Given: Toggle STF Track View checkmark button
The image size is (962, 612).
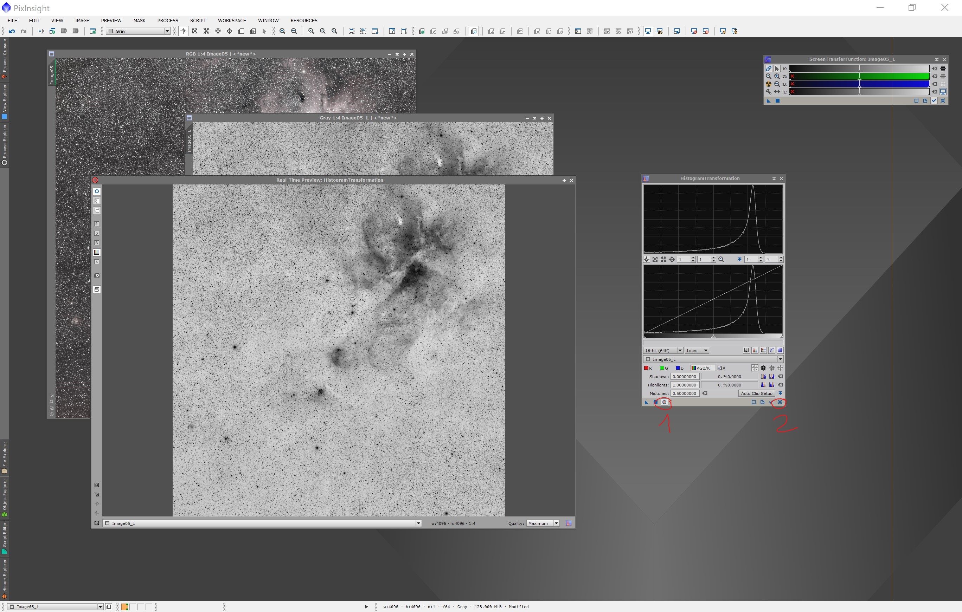Looking at the screenshot, I should click(934, 100).
